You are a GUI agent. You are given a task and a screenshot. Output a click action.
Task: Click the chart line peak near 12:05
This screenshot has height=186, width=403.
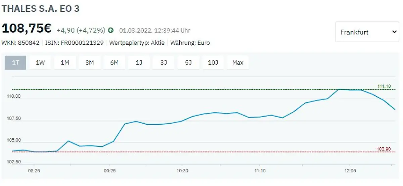click(x=340, y=89)
